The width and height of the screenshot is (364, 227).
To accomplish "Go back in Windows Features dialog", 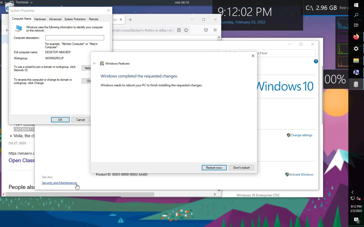I will coord(95,63).
